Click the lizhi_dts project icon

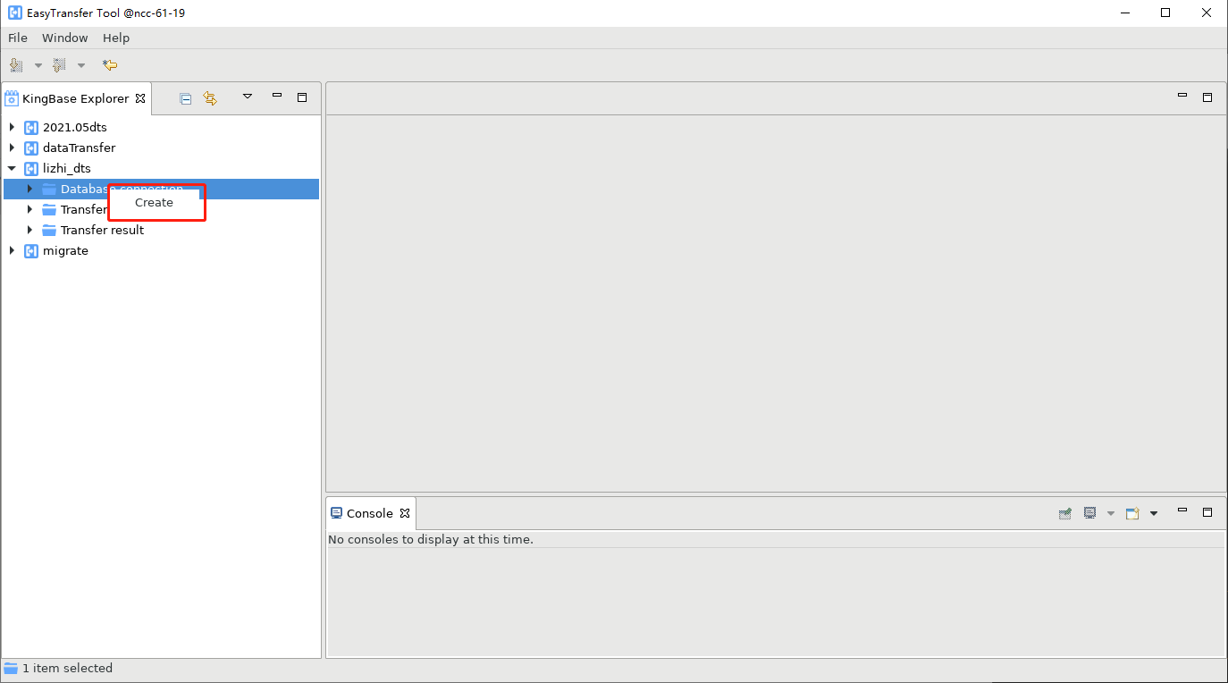click(x=31, y=168)
